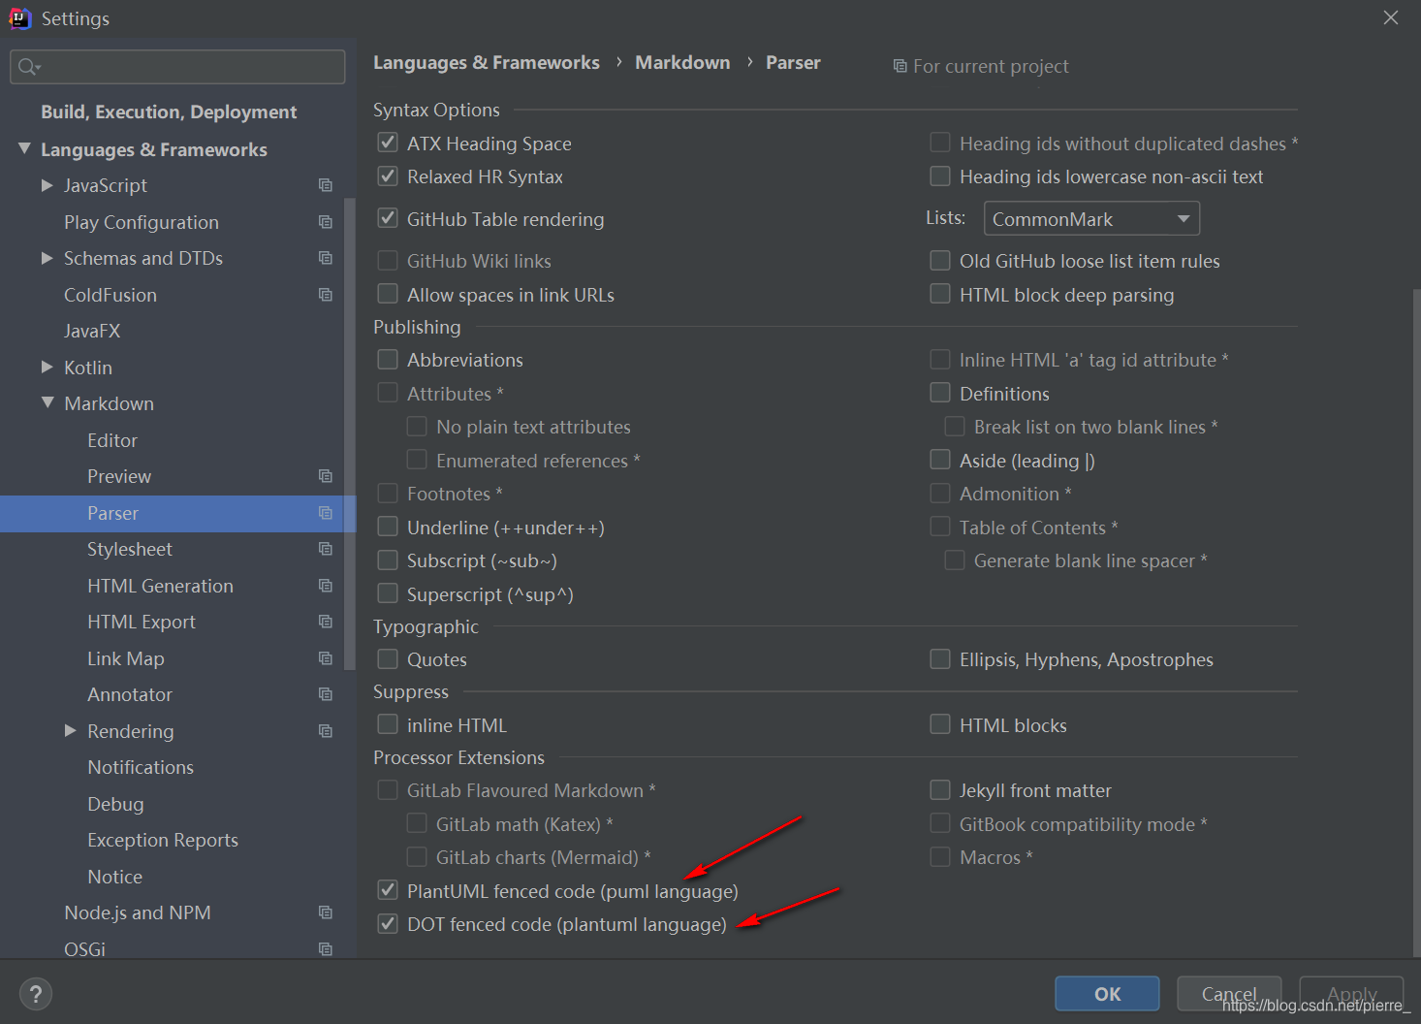Toggle GitHub Table rendering checkbox
The height and width of the screenshot is (1024, 1421).
point(388,218)
